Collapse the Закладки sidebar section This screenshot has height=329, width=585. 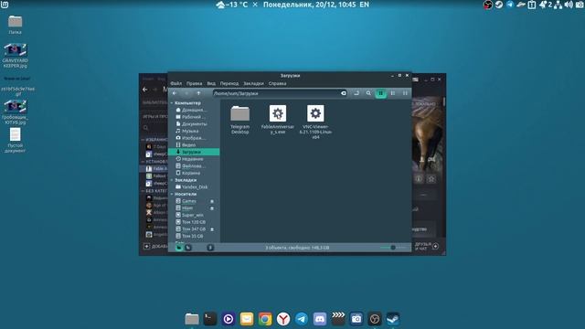coord(172,180)
